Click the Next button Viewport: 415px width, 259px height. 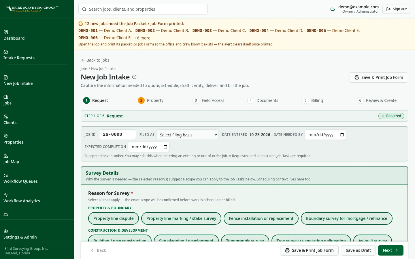391,250
